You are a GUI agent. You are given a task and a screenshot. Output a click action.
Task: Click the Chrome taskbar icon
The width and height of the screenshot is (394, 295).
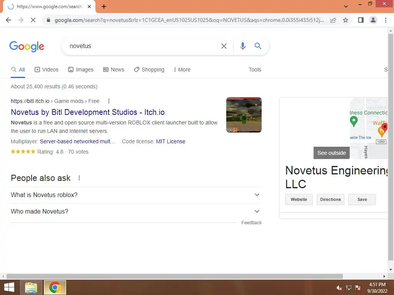click(x=55, y=287)
